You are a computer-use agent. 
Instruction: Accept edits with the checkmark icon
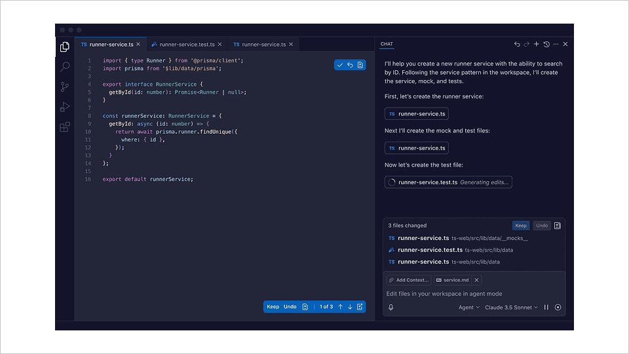pyautogui.click(x=340, y=65)
